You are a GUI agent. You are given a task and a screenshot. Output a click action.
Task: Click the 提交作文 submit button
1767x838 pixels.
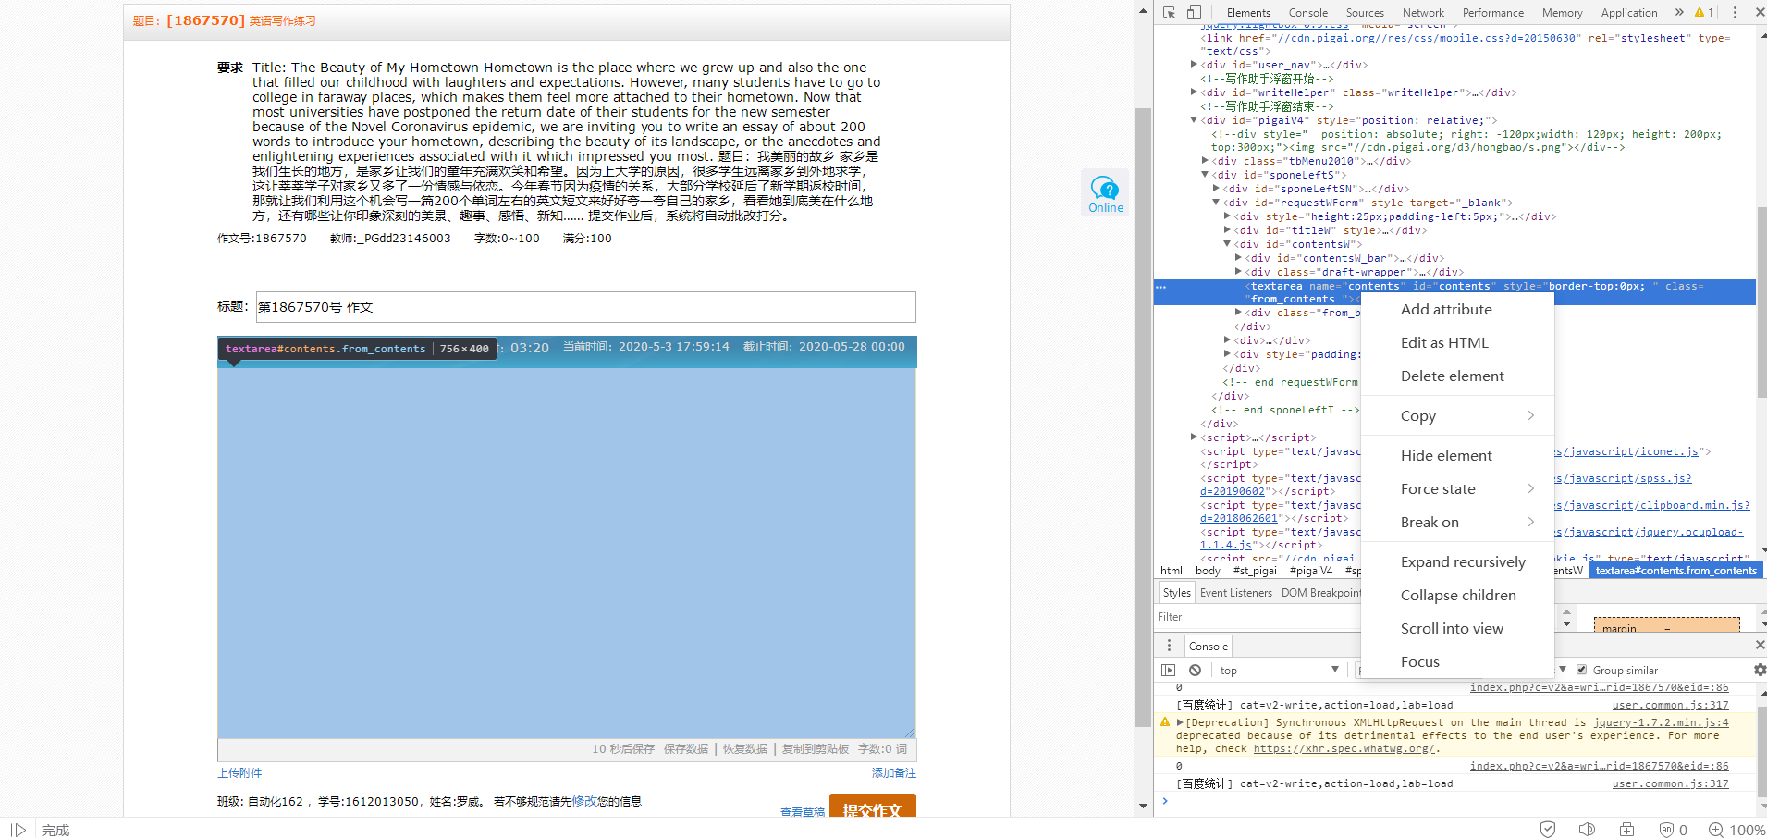(x=872, y=807)
